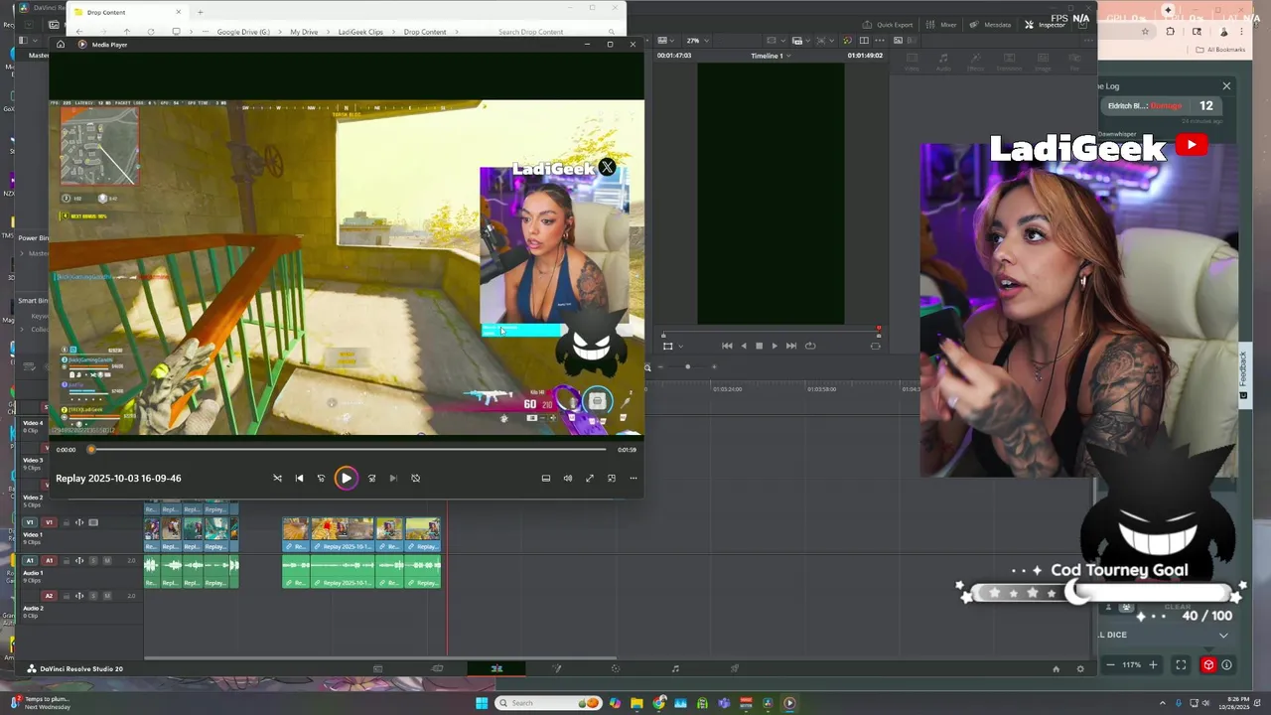Toggle bypass color grades icon
Image resolution: width=1271 pixels, height=715 pixels.
pos(848,41)
